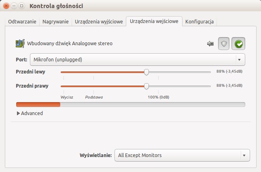Expand the Advanced section
The image size is (261, 172).
pyautogui.click(x=30, y=113)
